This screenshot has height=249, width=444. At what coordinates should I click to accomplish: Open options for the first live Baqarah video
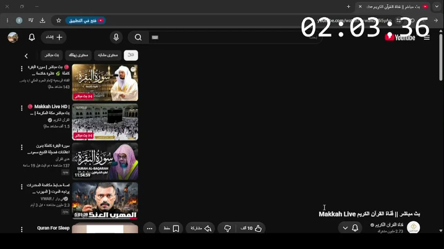21,69
